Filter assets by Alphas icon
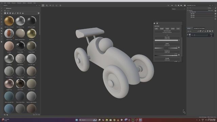217x122 pixels. point(18,13)
